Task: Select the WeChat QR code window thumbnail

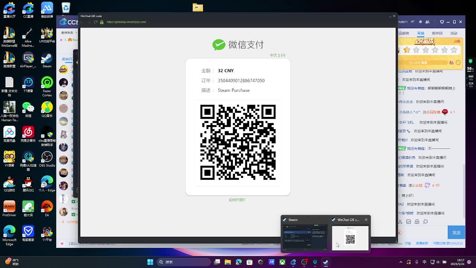Action: coord(350,238)
